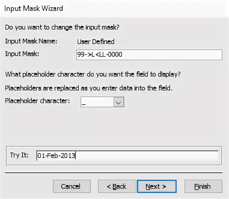Cancel the Input Mask Wizard
229x199 pixels.
72,186
